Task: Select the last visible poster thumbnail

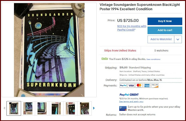Action: (x=84, y=108)
